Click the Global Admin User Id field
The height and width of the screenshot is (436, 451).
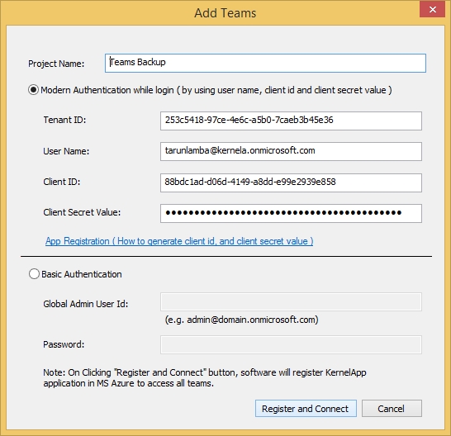pyautogui.click(x=291, y=301)
